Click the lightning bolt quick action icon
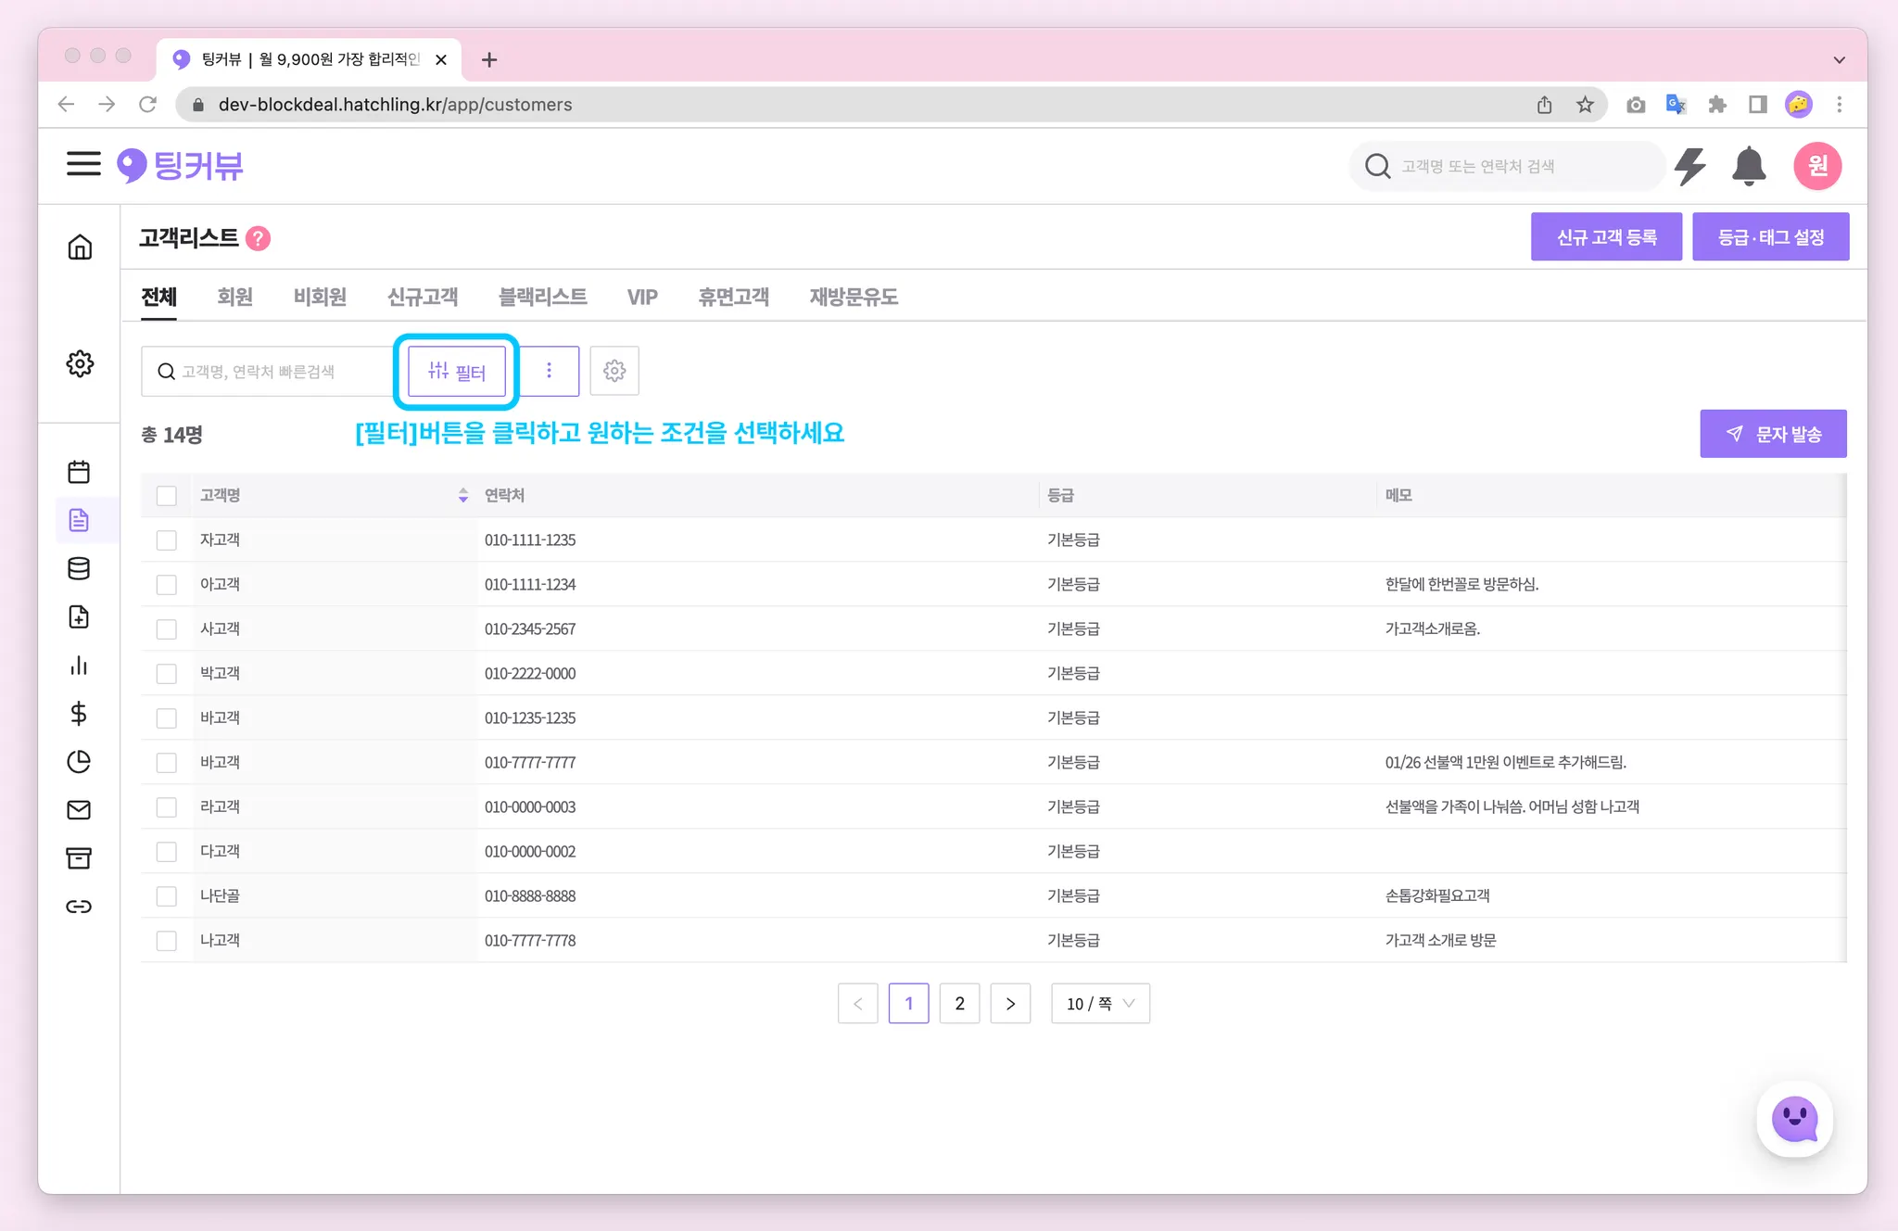Screen dimensions: 1898x1231 (x=1690, y=167)
